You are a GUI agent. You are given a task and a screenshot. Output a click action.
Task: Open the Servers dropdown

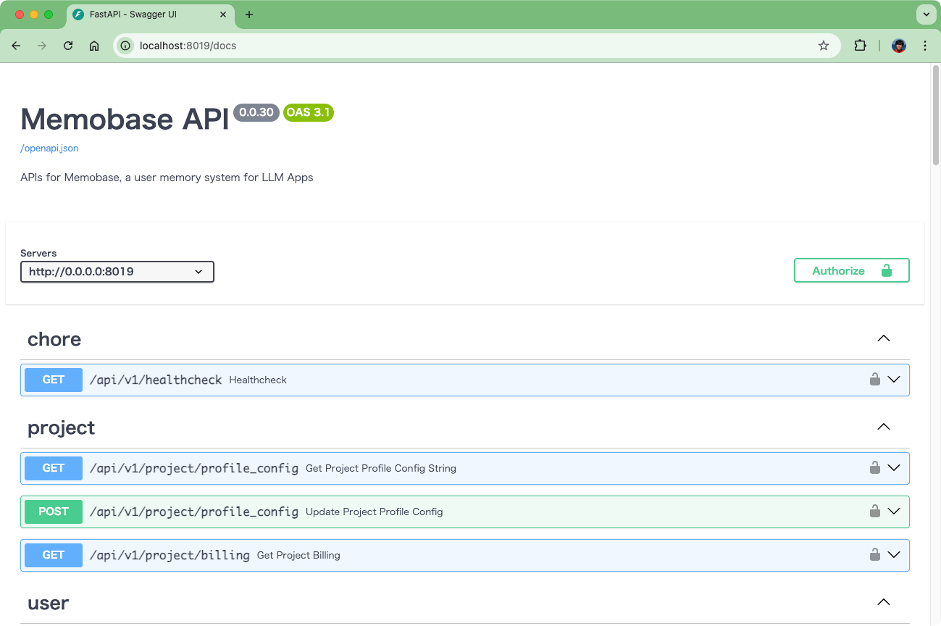[x=117, y=272]
